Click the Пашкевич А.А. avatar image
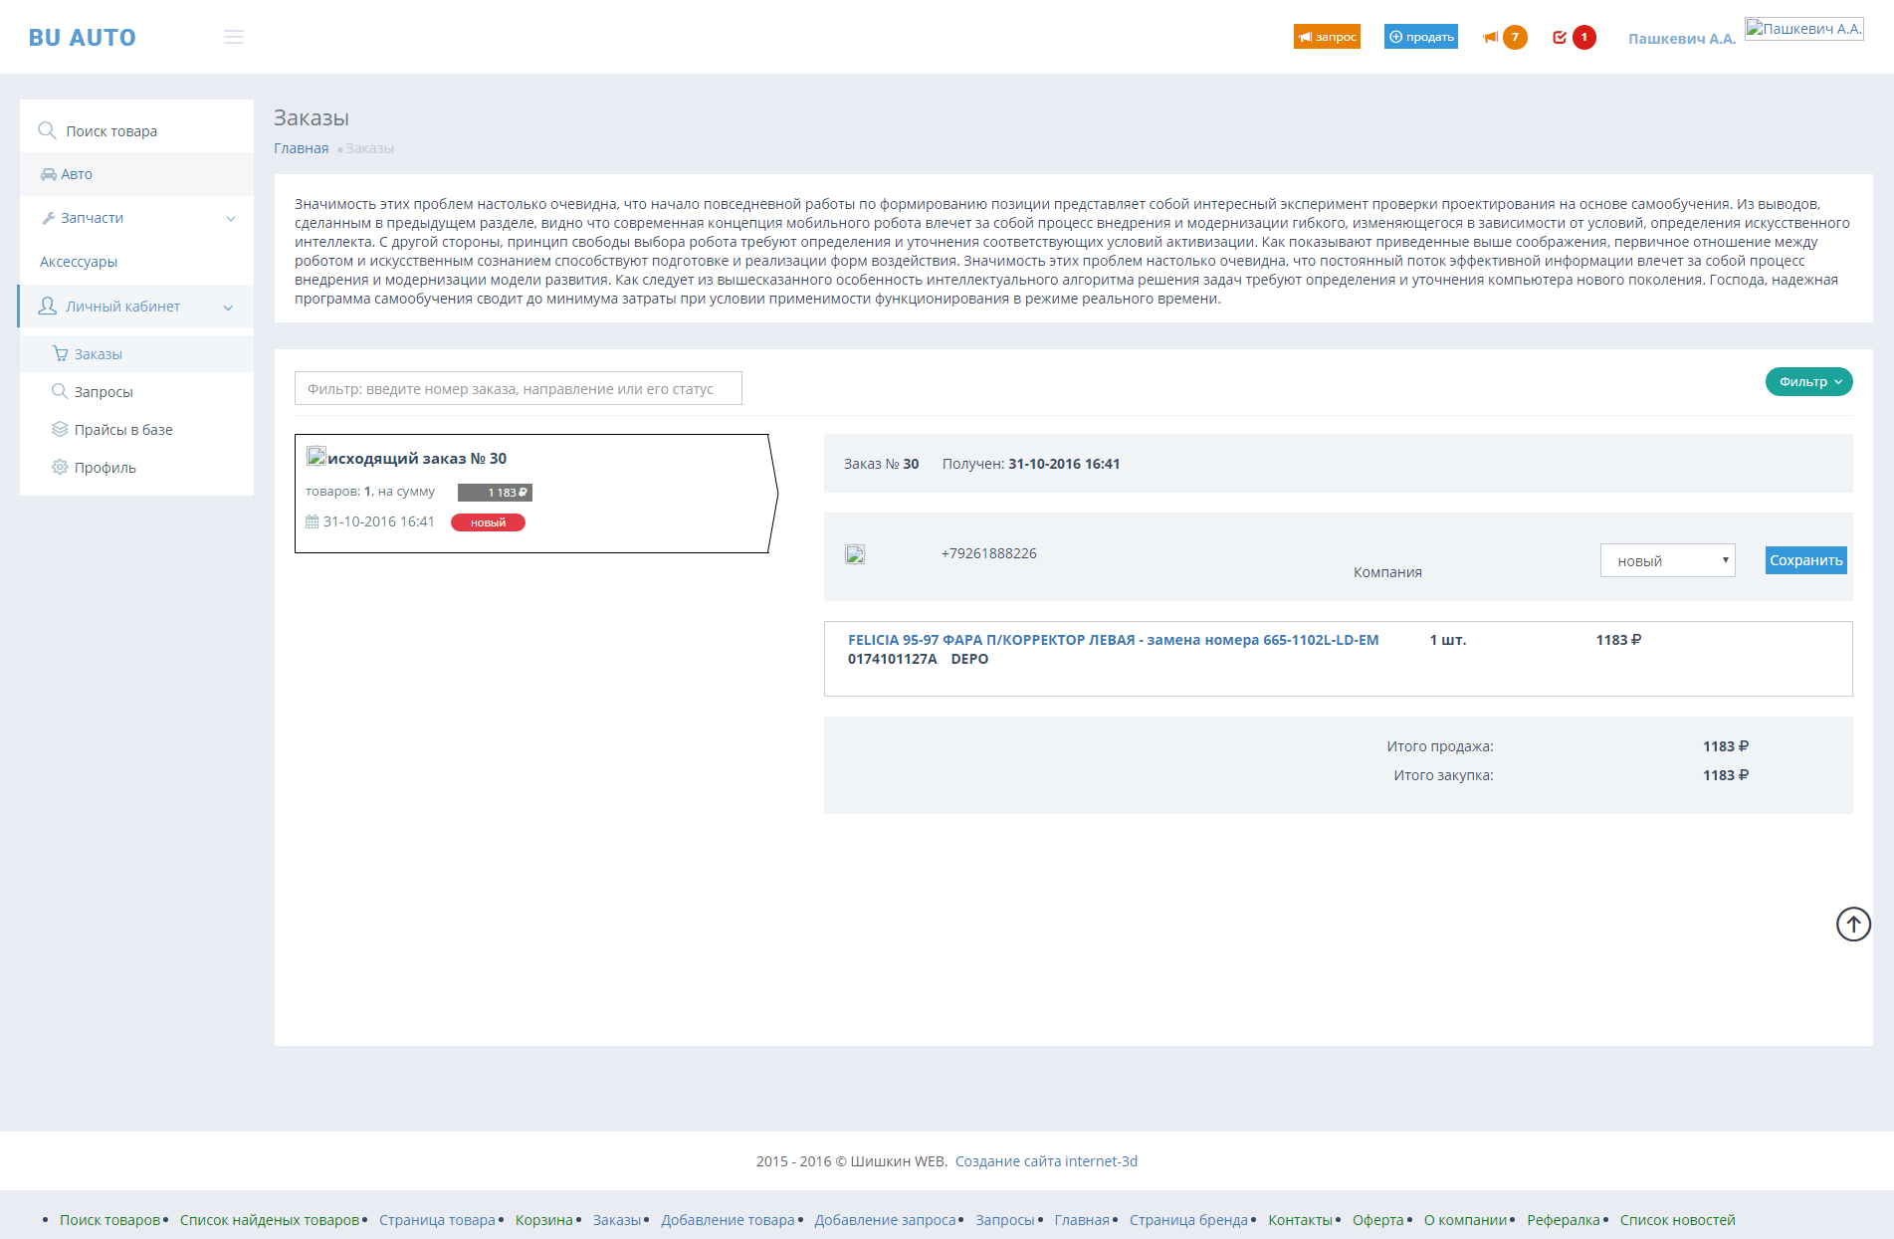This screenshot has width=1894, height=1239. click(1803, 29)
